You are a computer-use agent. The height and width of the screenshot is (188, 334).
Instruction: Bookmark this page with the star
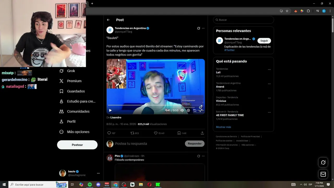click(x=287, y=11)
